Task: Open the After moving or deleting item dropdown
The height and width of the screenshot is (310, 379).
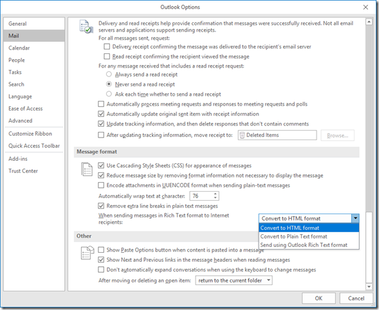Action: click(x=234, y=280)
